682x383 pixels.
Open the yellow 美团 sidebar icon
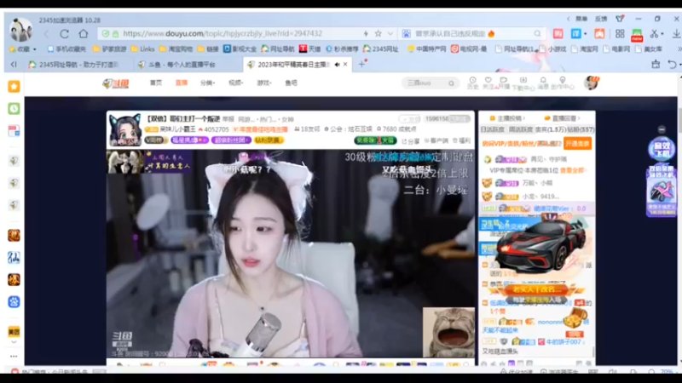pyautogui.click(x=14, y=332)
